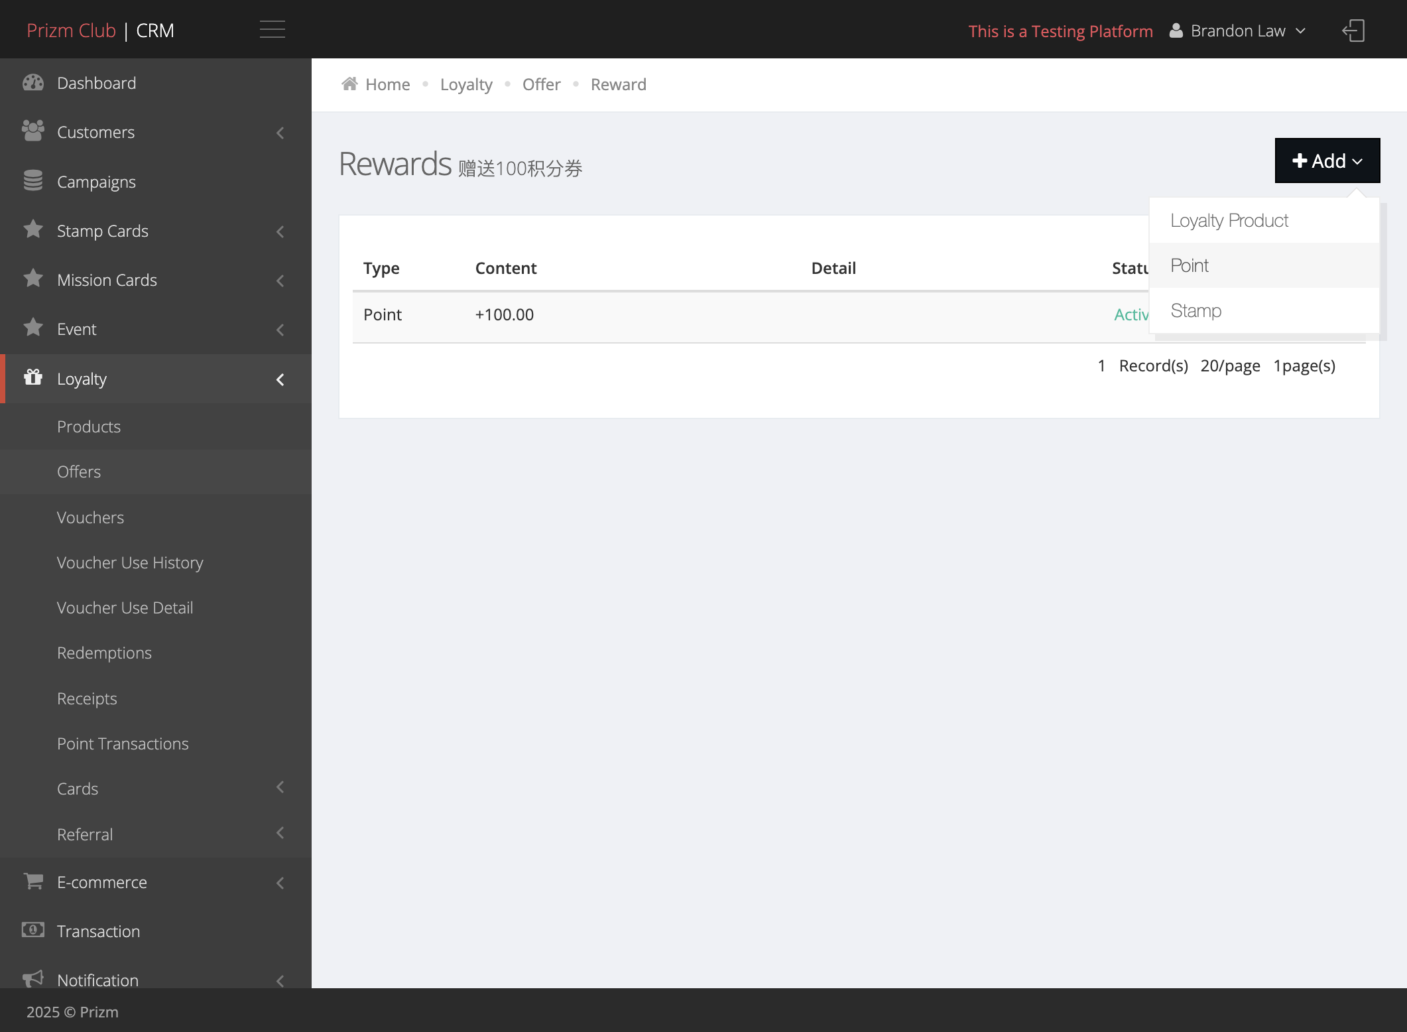Expand the Customers submenu chevron
The height and width of the screenshot is (1032, 1407).
tap(280, 133)
